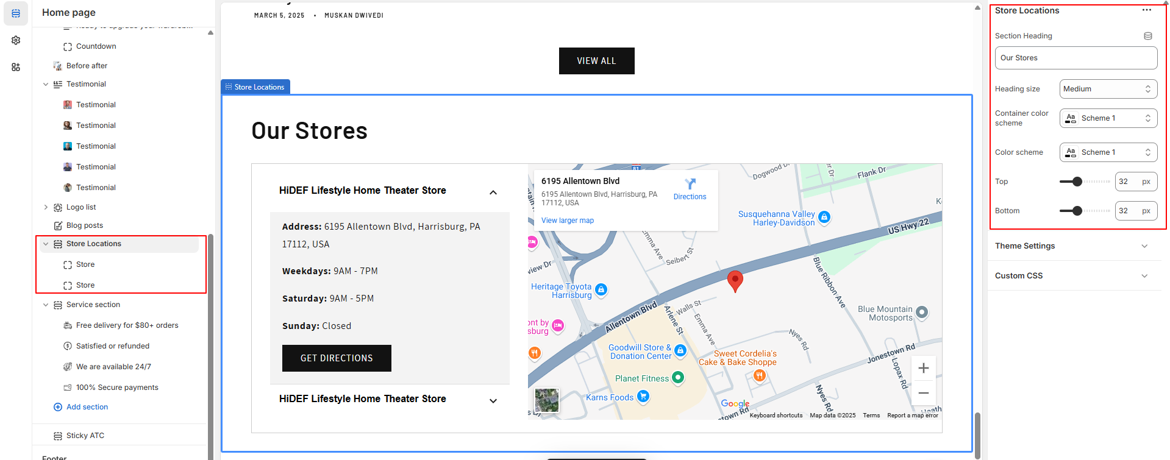Open the Container color scheme dropdown

(x=1108, y=118)
